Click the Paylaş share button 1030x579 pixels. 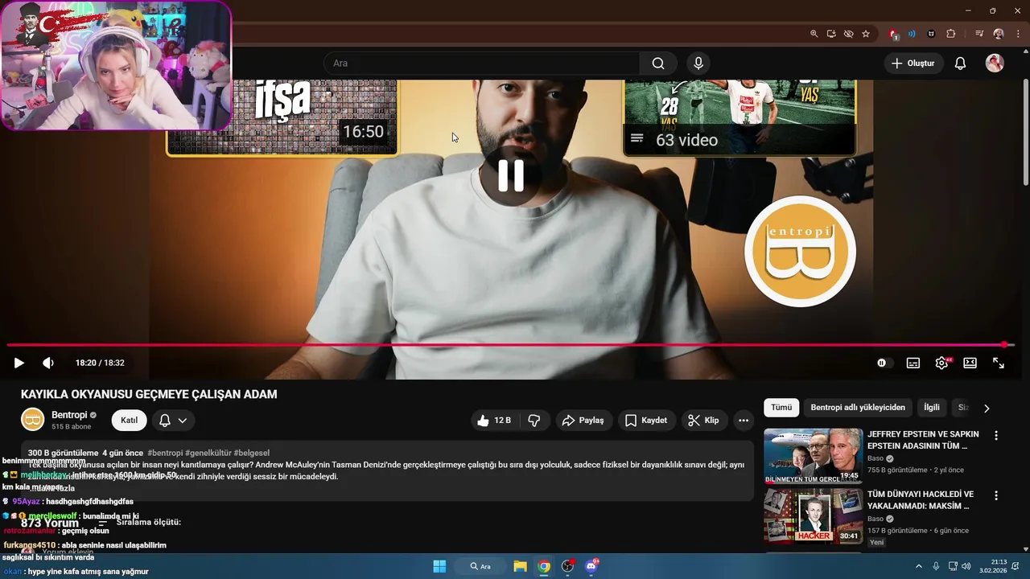point(583,421)
